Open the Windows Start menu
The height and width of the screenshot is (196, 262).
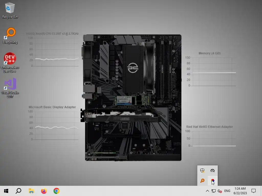point(6,191)
